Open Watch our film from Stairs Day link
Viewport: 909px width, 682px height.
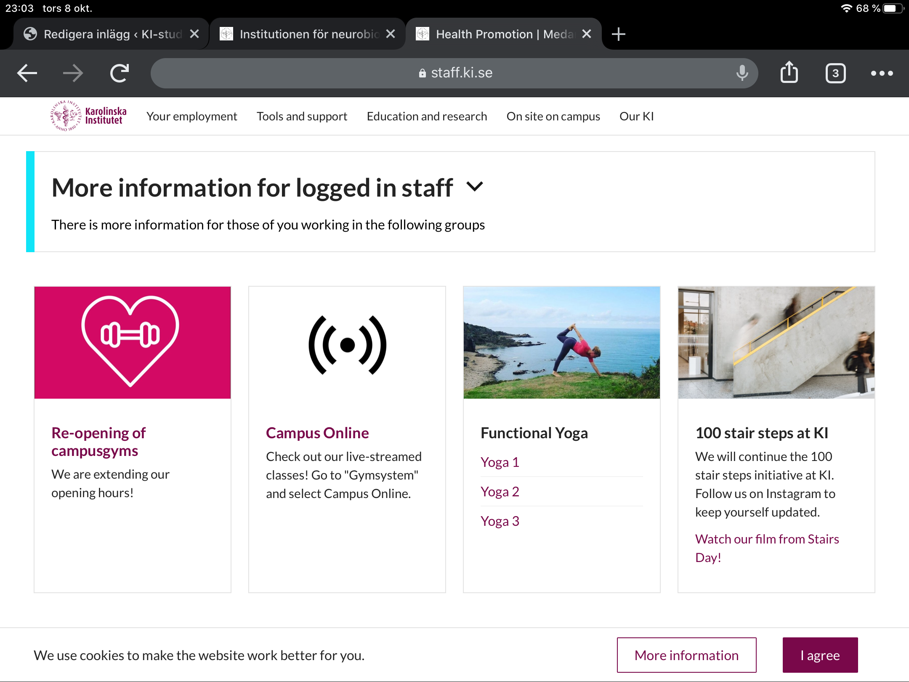[767, 548]
